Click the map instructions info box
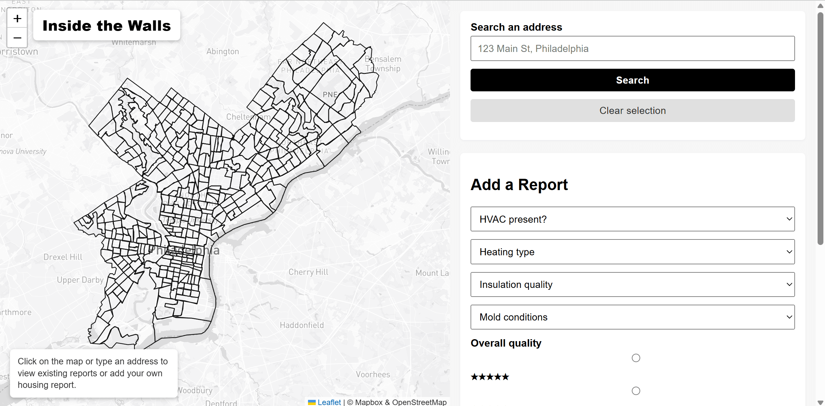The height and width of the screenshot is (406, 825). (94, 373)
